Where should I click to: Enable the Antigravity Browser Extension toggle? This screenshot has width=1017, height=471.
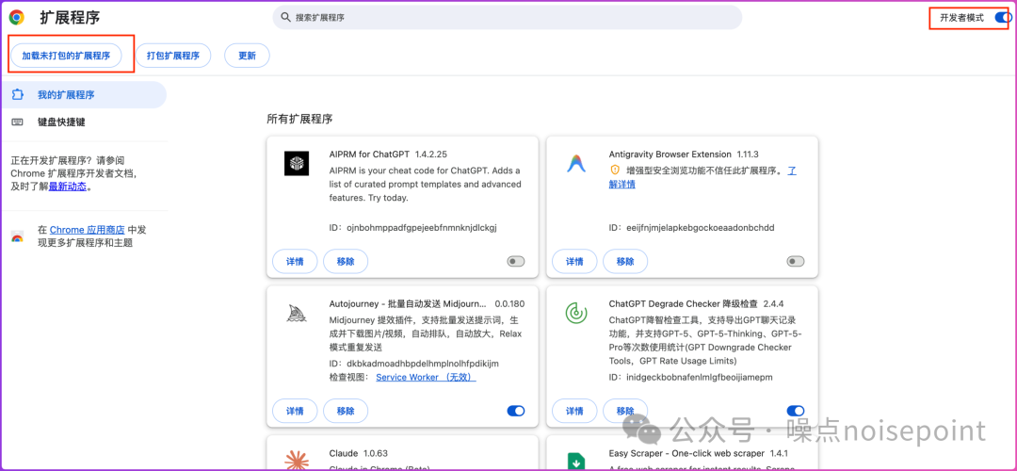click(x=796, y=261)
